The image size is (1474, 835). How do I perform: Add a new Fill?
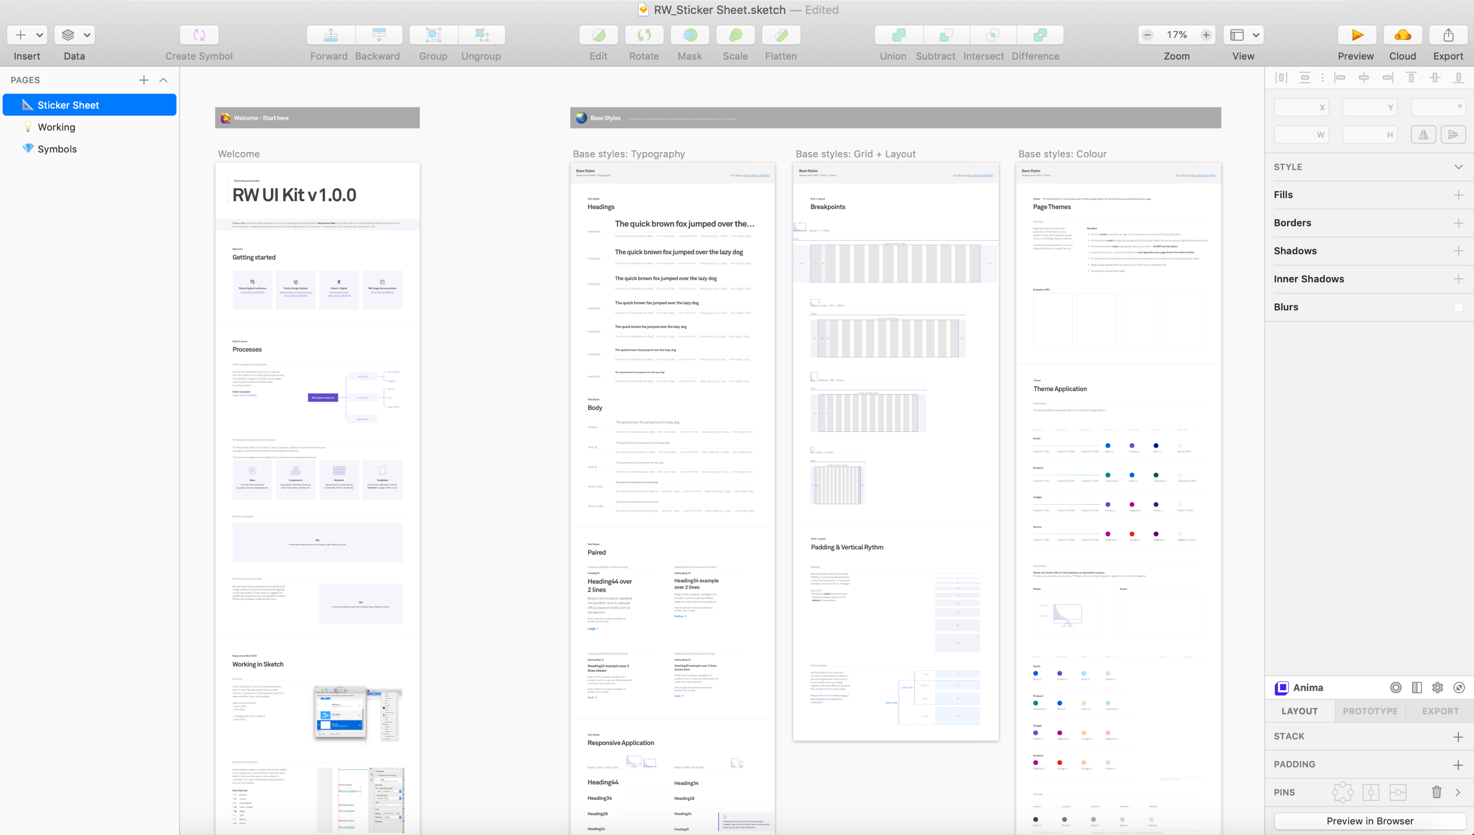[x=1459, y=195]
